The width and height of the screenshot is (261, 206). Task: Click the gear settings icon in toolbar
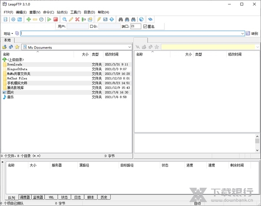click(13, 20)
